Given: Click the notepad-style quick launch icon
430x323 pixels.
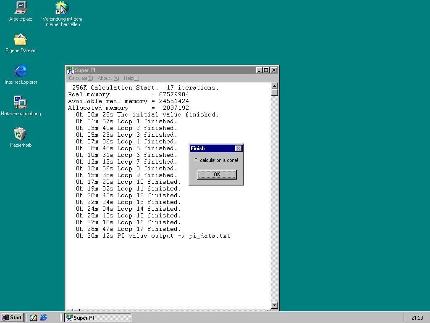Looking at the screenshot, I should click(x=34, y=318).
